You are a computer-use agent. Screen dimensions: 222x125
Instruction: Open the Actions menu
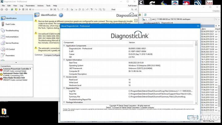40,6
